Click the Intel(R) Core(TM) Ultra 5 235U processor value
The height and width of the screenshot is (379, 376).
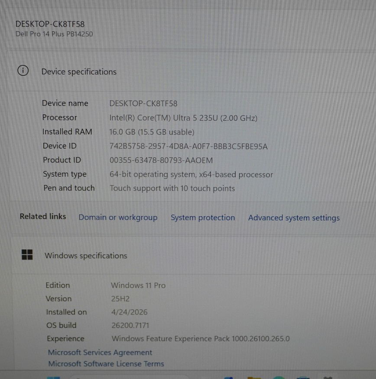[183, 118]
